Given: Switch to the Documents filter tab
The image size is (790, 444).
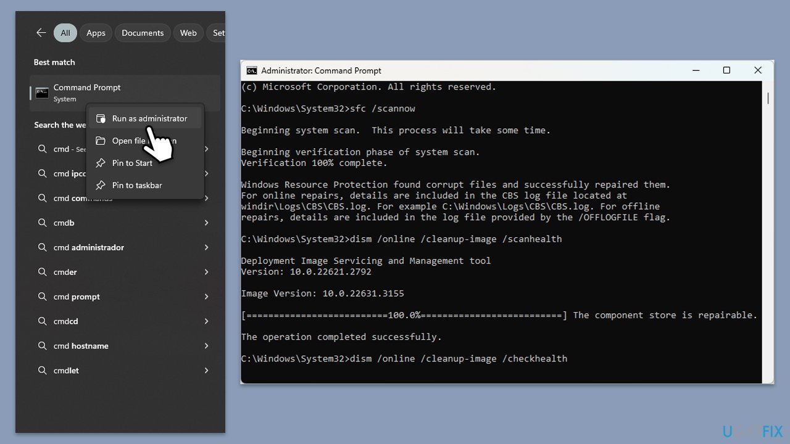Looking at the screenshot, I should [x=143, y=33].
